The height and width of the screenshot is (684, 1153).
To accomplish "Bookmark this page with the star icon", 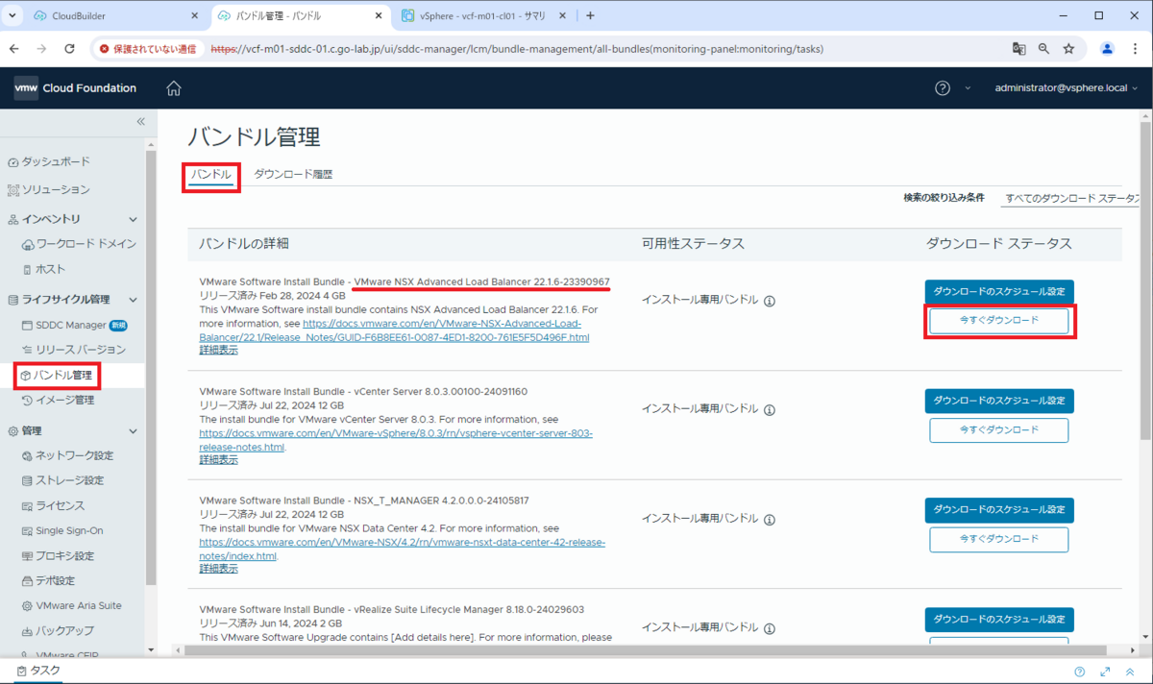I will click(1068, 48).
